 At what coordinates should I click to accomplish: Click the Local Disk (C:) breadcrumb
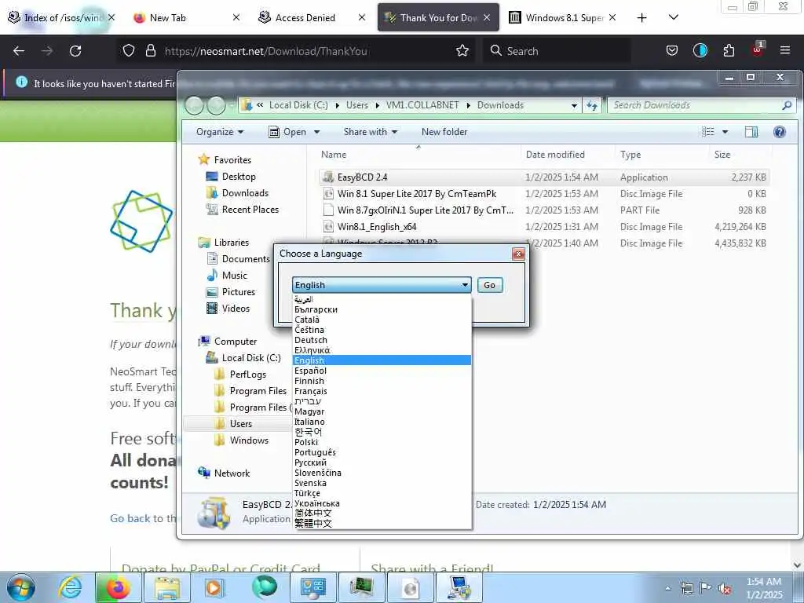click(x=298, y=105)
